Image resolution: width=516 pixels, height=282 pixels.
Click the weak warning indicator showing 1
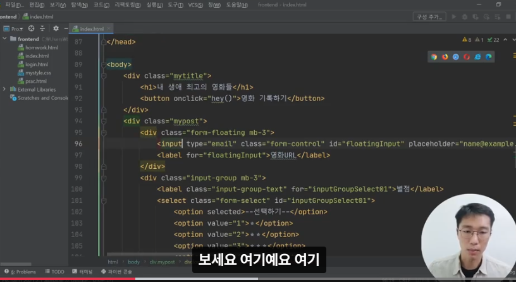(x=479, y=40)
